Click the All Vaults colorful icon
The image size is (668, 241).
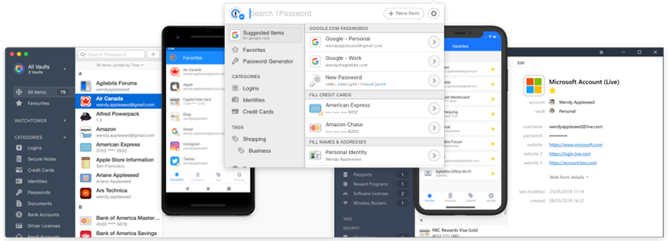click(19, 69)
